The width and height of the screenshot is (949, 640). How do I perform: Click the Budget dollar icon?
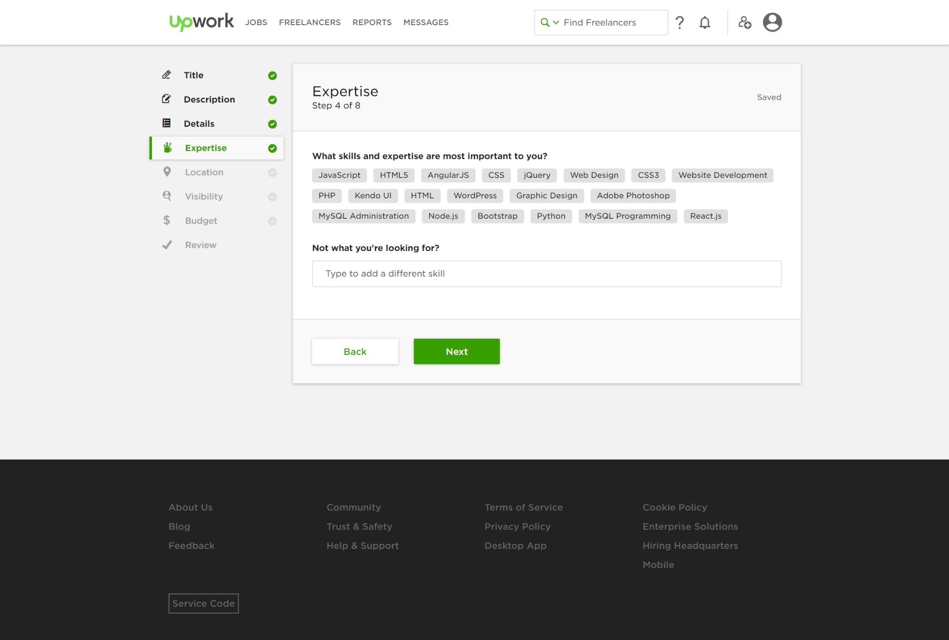(x=167, y=220)
